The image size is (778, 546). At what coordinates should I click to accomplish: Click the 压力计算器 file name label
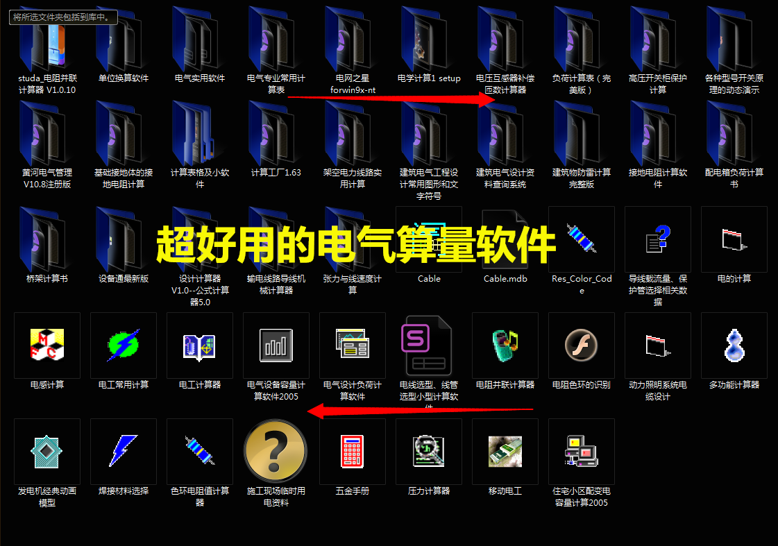429,491
